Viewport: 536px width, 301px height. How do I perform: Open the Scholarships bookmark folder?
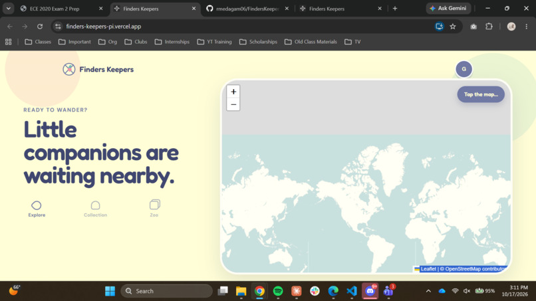(259, 42)
